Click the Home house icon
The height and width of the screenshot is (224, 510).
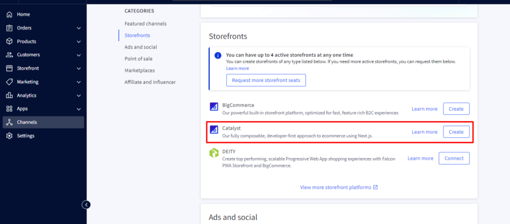9,14
